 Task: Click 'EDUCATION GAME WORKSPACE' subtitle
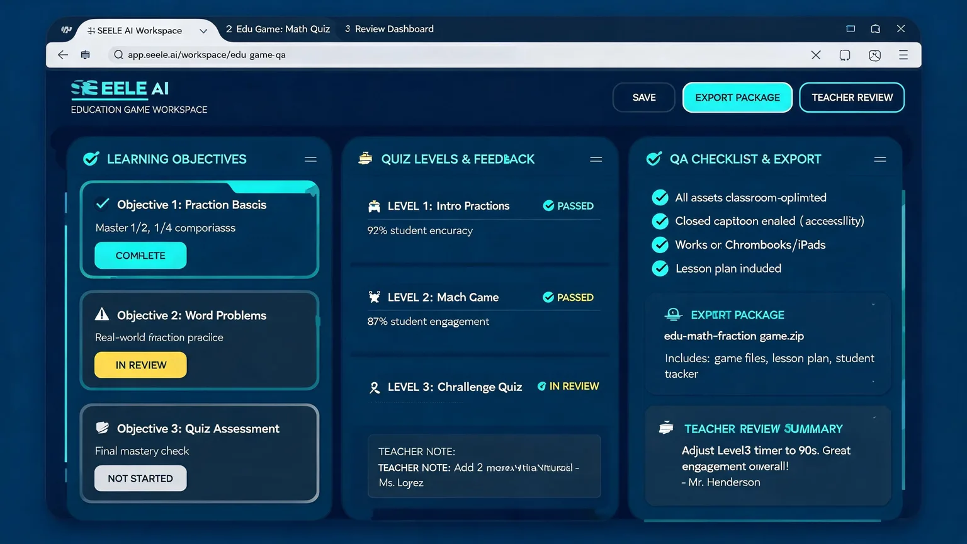139,110
